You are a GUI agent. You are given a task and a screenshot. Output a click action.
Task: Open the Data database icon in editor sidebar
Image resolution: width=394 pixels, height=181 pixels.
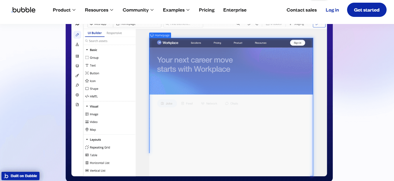click(x=77, y=66)
